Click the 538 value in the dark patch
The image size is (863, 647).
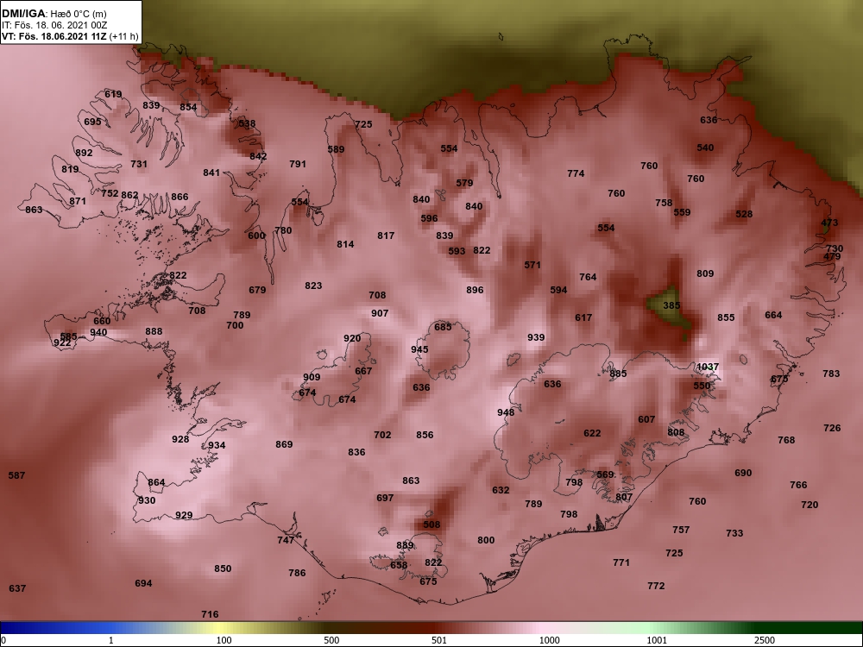pos(247,123)
